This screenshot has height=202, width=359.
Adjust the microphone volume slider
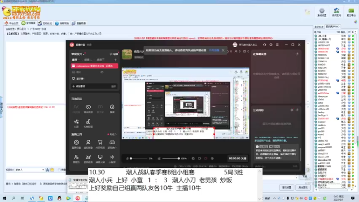139,158
